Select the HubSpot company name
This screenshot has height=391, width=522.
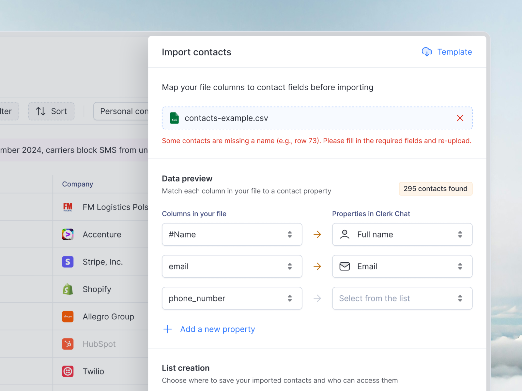point(99,344)
